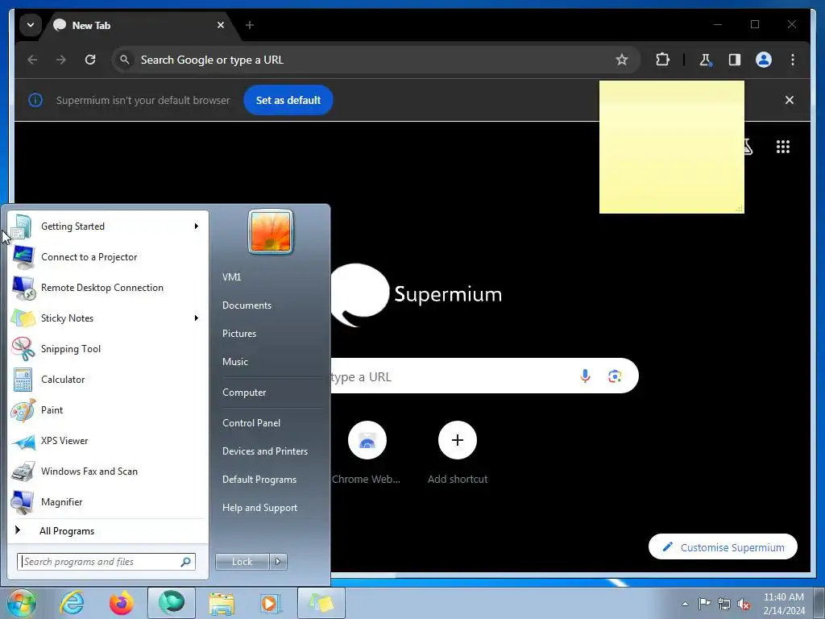Screen dimensions: 825x619
Task: Click the muted volume tray icon
Action: [x=744, y=604]
